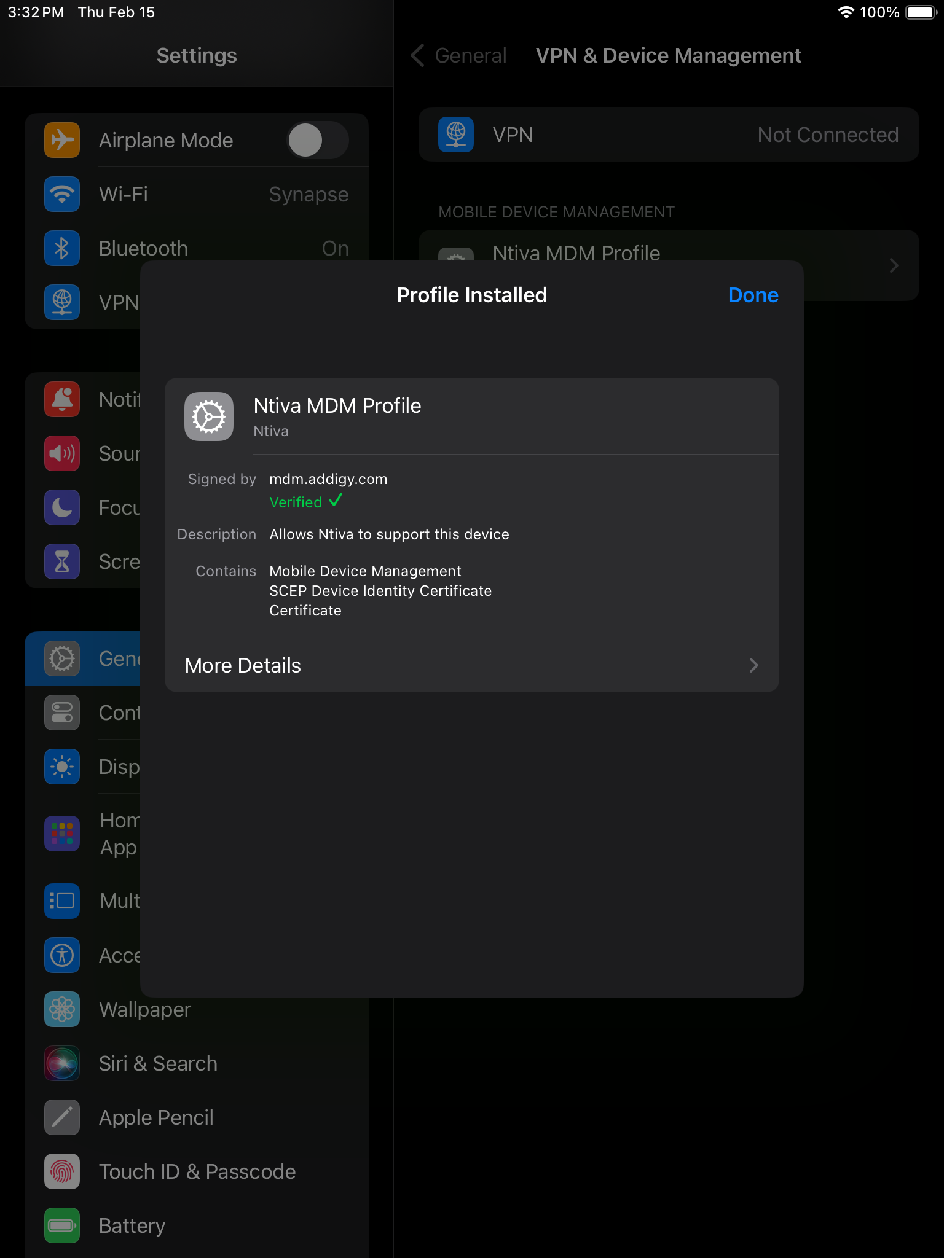944x1258 pixels.
Task: Tap mdm.addigy.com signer text
Action: (328, 479)
